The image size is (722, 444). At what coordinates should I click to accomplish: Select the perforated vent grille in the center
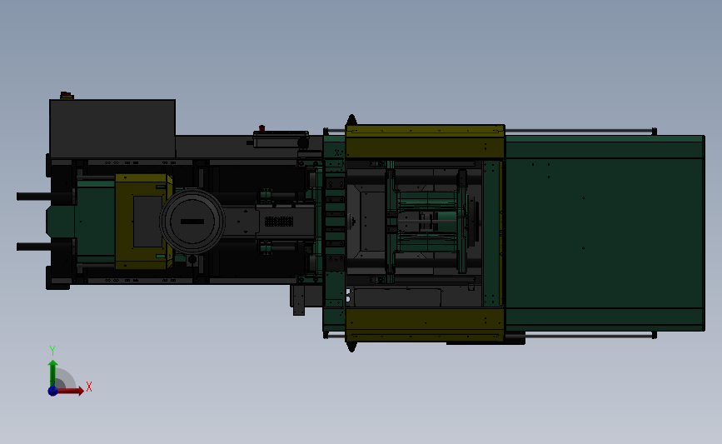[279, 222]
